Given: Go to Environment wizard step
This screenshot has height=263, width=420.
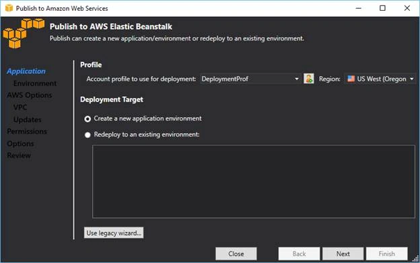Looking at the screenshot, I should (x=35, y=83).
